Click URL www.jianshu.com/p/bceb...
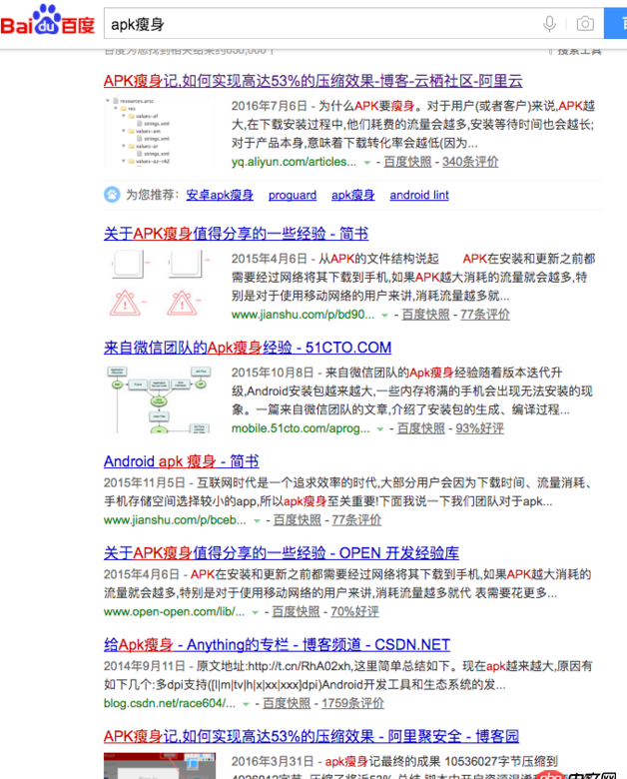The width and height of the screenshot is (627, 779). click(175, 519)
